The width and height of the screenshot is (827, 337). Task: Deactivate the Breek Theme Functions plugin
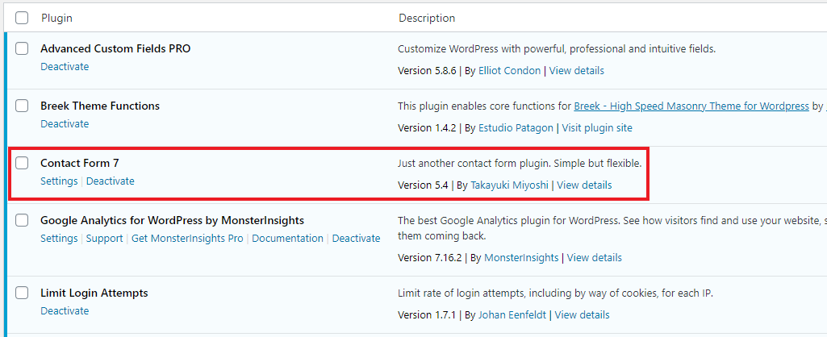(65, 123)
